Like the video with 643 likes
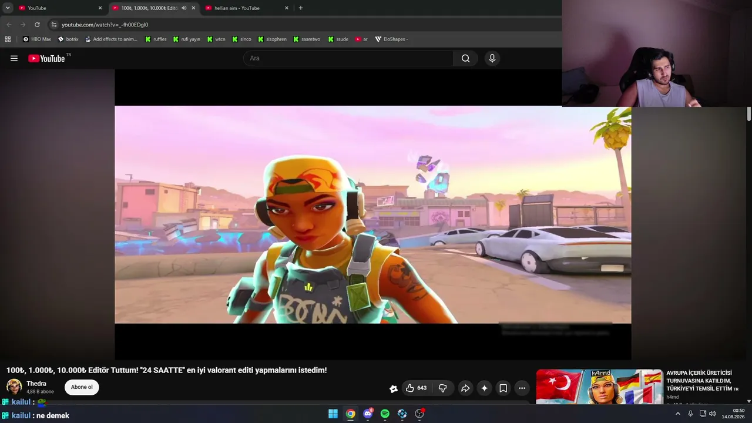The height and width of the screenshot is (423, 752). coord(415,388)
